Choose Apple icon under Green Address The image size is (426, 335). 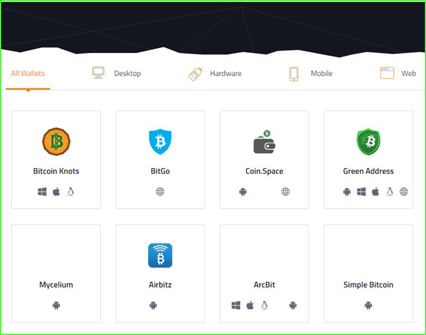point(376,192)
